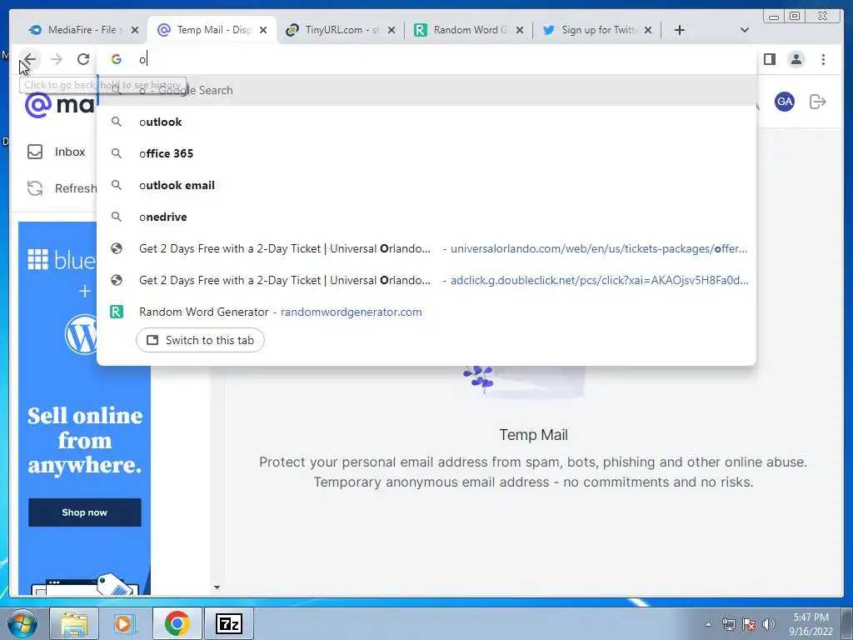Click the Temp Mail @ logo
Screen dimensions: 853x640
coord(38,104)
